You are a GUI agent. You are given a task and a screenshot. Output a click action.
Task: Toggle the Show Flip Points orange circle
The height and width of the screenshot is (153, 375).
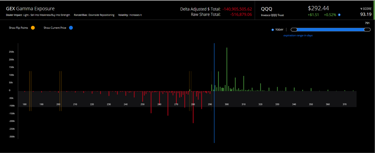click(33, 28)
